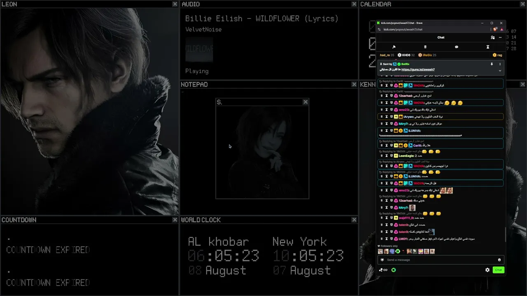This screenshot has height=296, width=527.
Task: Close the WORLD CLOCK panel
Action: 354,220
